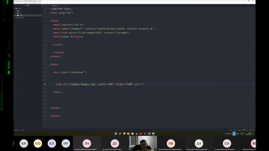
Task: Open the index file under images folder
Action: (21, 18)
